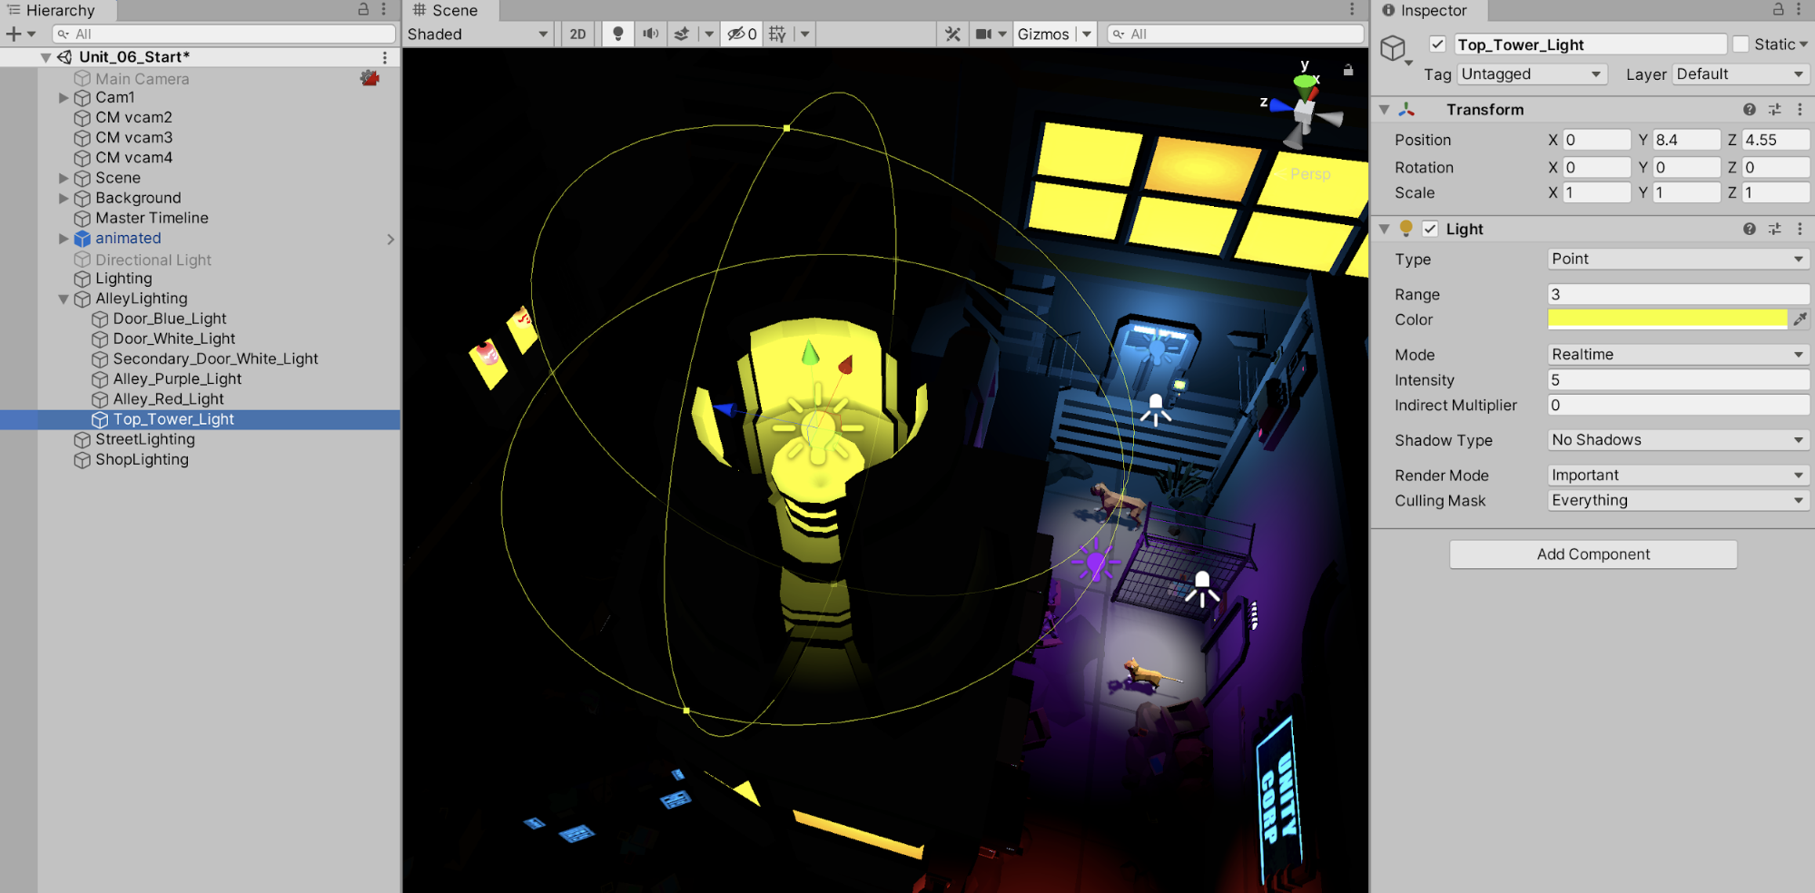Screen dimensions: 1815x893
Task: Click the Scene view search field
Action: pos(1236,34)
